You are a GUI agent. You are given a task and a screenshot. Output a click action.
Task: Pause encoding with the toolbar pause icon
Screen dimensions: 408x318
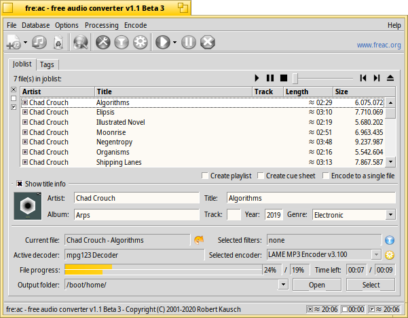189,42
